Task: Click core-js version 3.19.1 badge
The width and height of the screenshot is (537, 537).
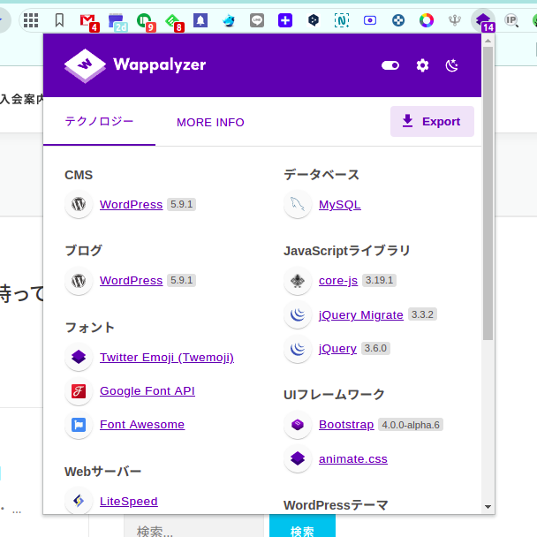Action: [x=379, y=281]
